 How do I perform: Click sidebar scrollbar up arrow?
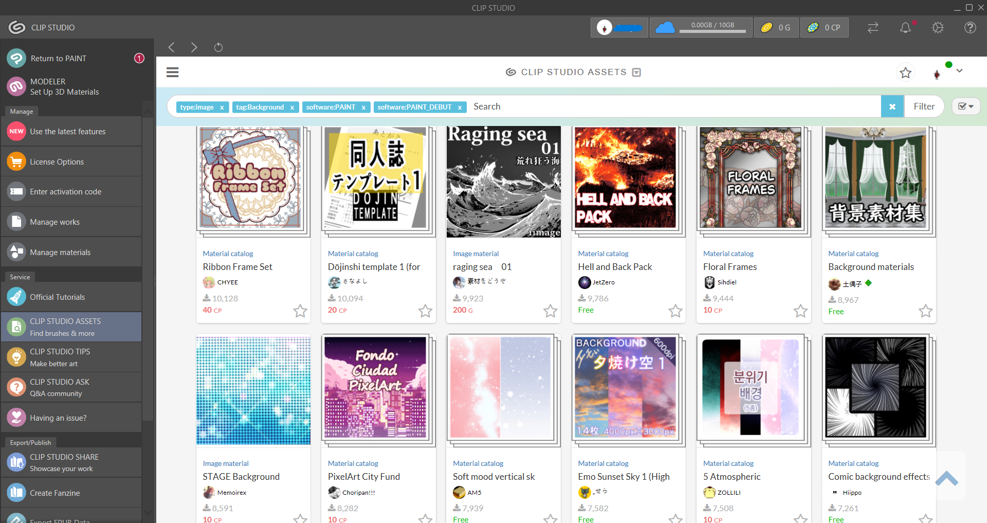148,111
